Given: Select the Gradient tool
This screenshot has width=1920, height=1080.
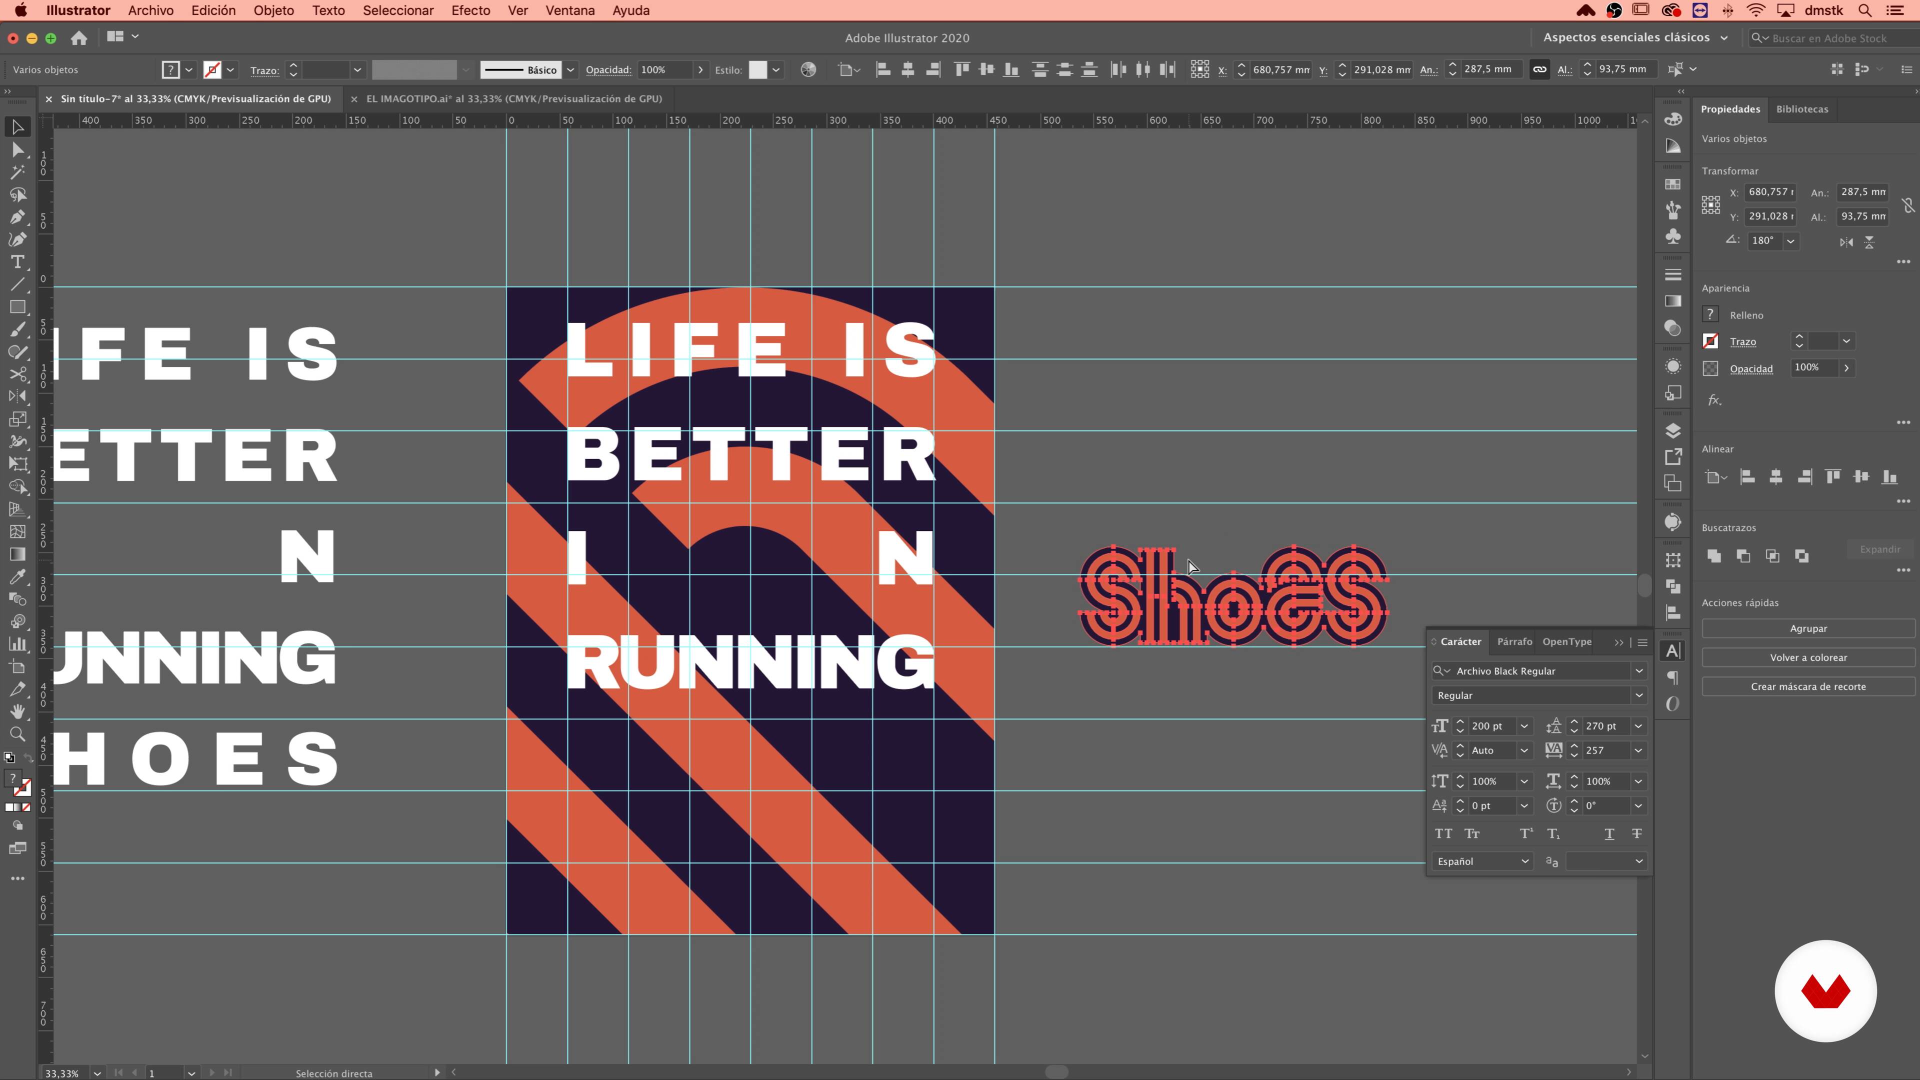Looking at the screenshot, I should [18, 554].
